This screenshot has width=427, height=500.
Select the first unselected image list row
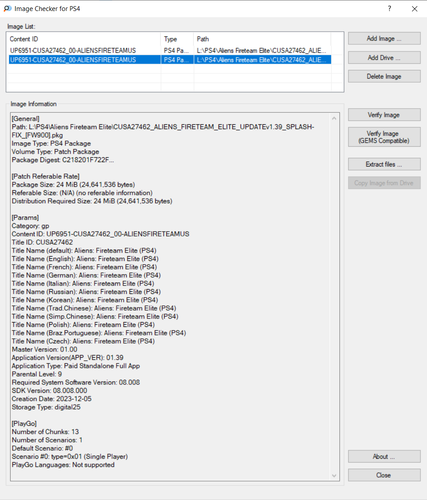point(170,51)
